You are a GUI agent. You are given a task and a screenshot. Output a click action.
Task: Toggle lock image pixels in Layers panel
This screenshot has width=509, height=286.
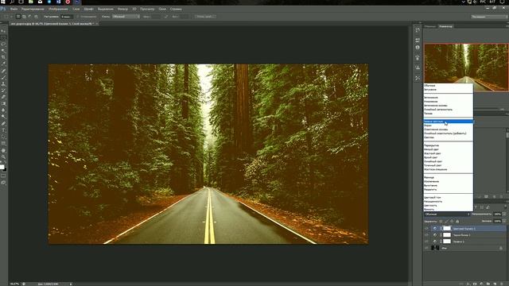pos(446,221)
